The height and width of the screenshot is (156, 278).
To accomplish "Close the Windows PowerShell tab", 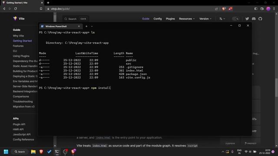I will [x=79, y=26].
